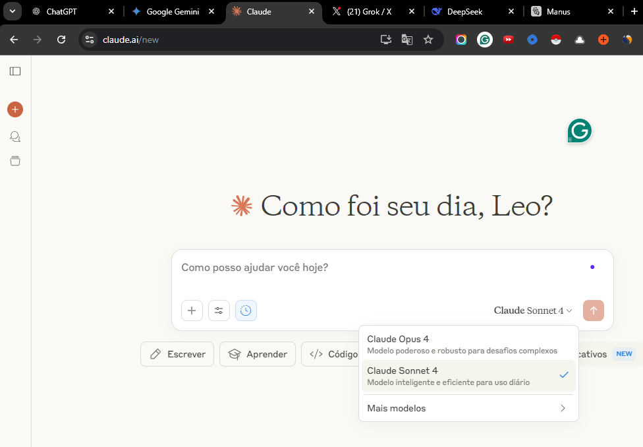Install app icon in address bar
This screenshot has height=447, width=643.
(386, 40)
